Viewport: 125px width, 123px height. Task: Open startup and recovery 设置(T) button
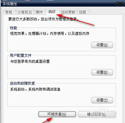point(102,100)
